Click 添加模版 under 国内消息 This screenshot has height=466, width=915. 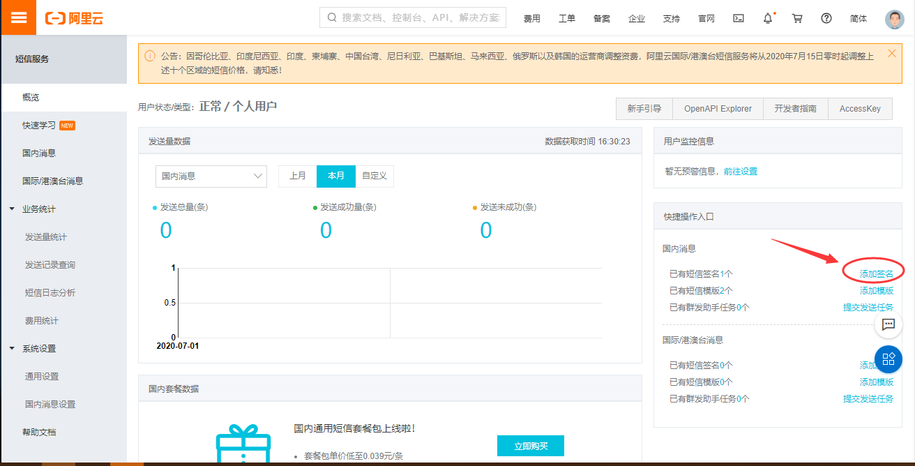point(877,291)
